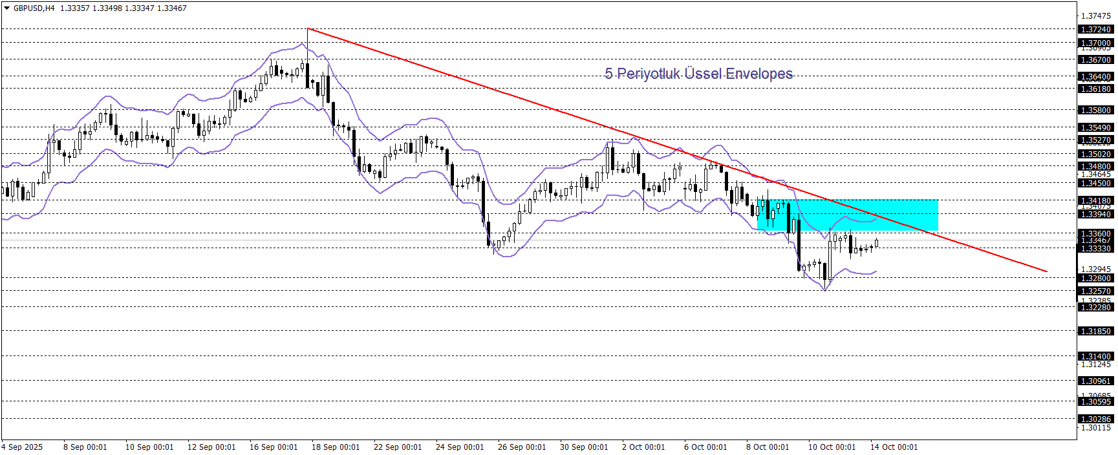This screenshot has height=455, width=1118.
Task: Open the GBPUSD,H4 chart dropdown triangle
Action: coord(7,8)
